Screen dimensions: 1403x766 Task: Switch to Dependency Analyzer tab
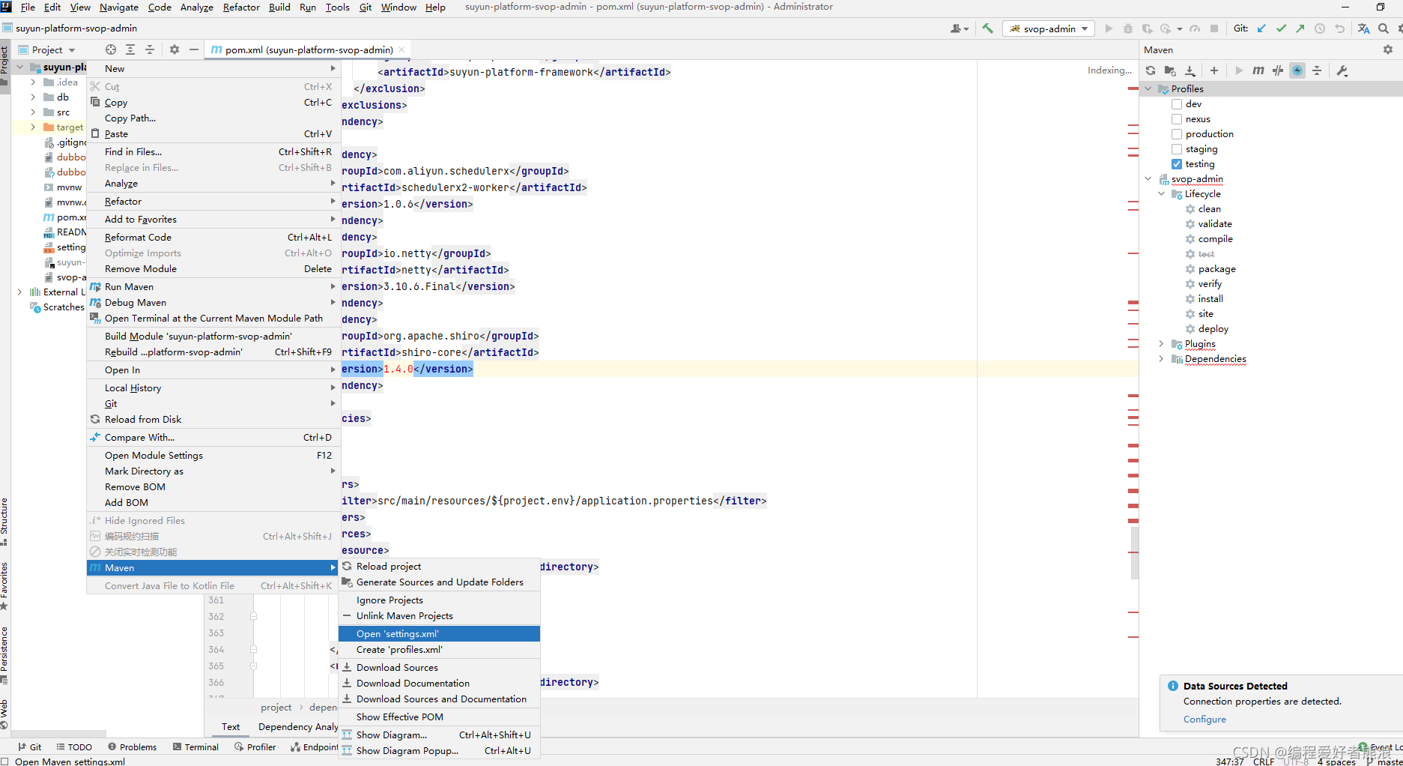click(x=297, y=727)
